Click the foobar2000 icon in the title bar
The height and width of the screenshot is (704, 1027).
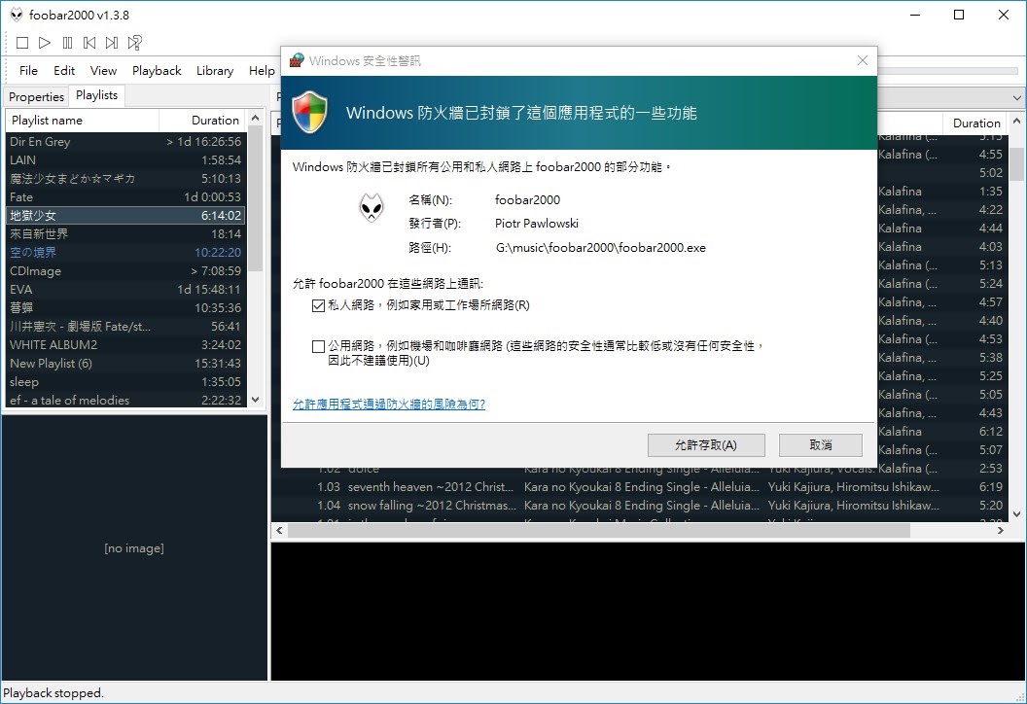click(17, 15)
